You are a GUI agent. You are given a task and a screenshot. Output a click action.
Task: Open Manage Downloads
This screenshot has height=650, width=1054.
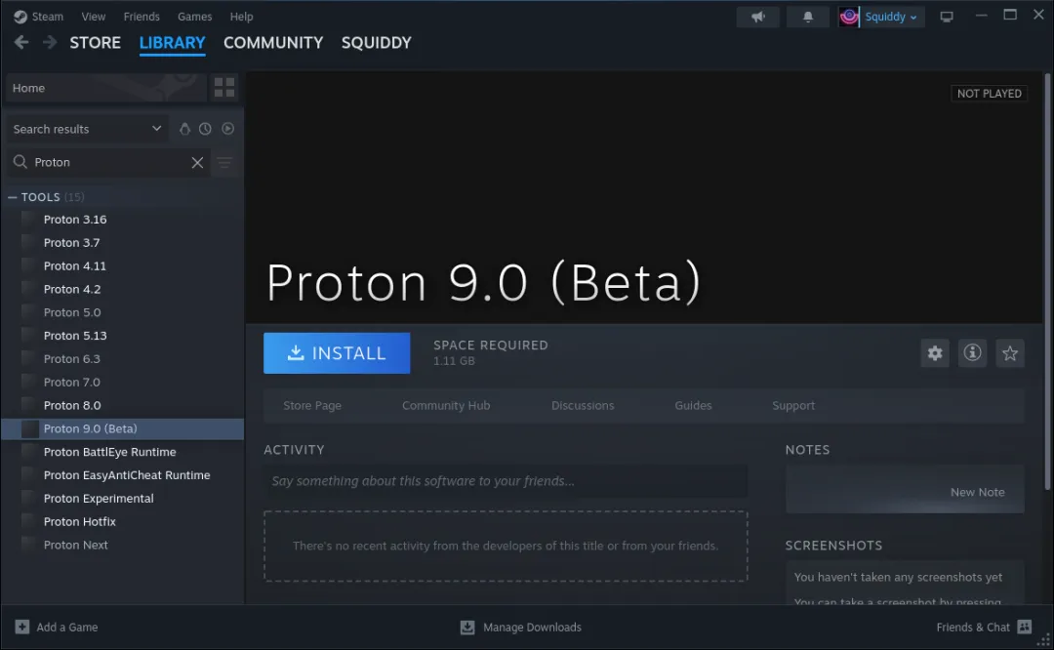pos(532,628)
